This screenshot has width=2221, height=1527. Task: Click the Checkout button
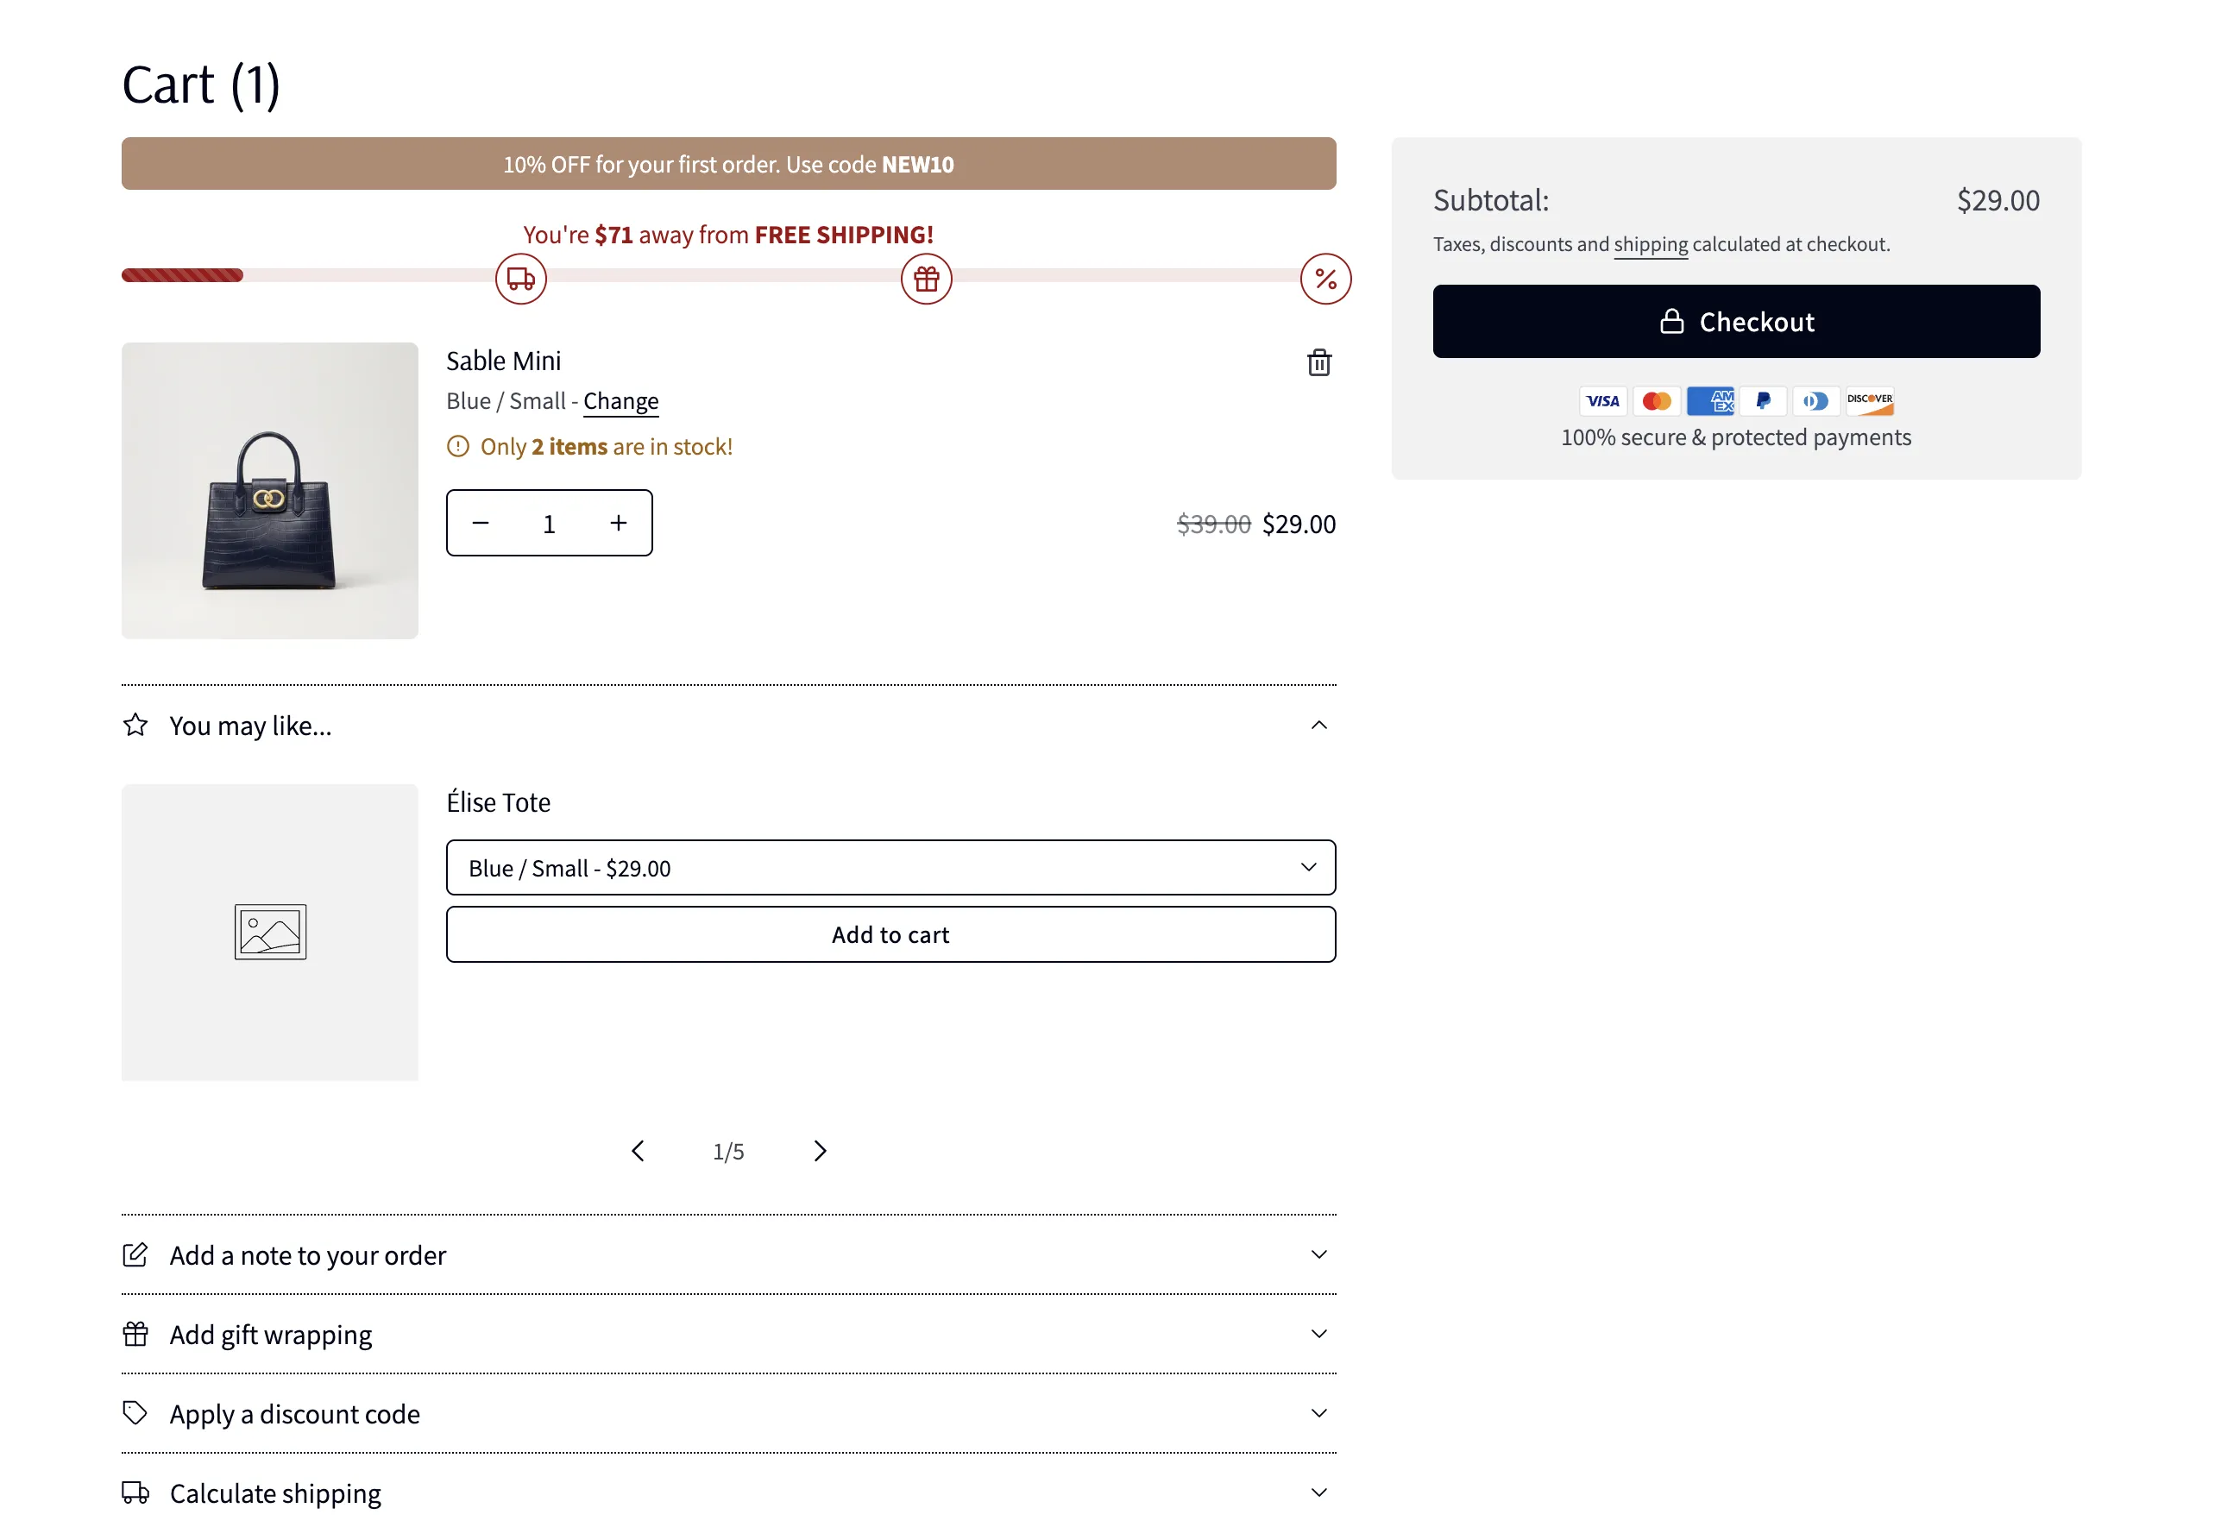(x=1735, y=322)
